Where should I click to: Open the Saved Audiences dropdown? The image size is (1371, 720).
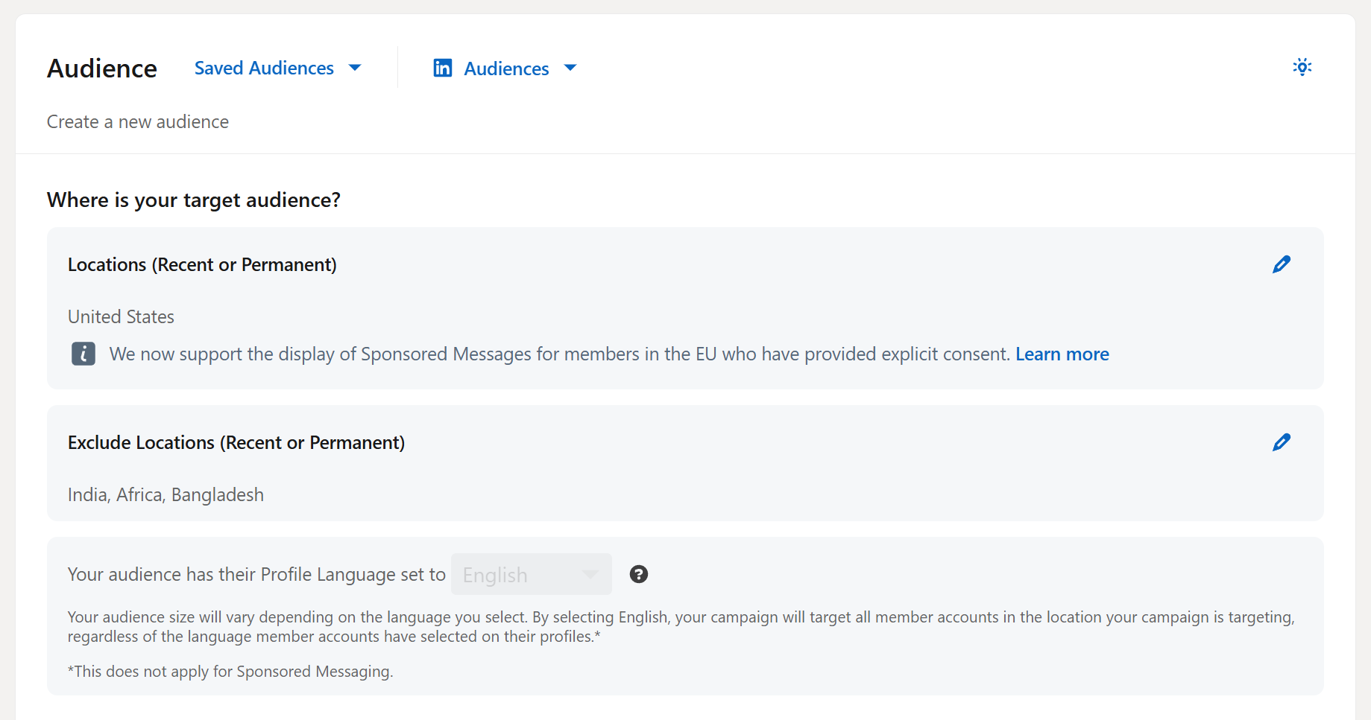[277, 68]
